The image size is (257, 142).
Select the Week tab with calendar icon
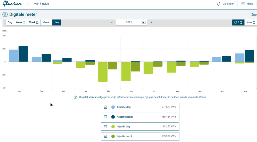[x=34, y=22]
